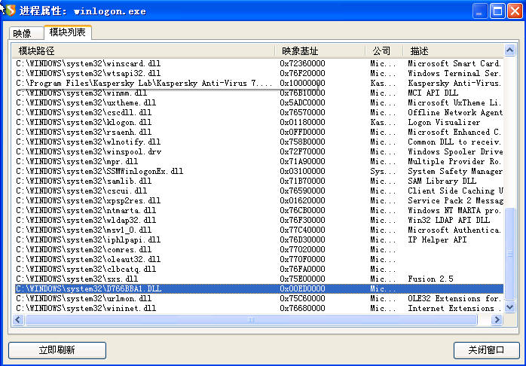Click the 公司 column header
Image resolution: width=526 pixels, height=366 pixels.
point(384,51)
